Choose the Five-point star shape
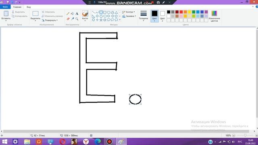The width and height of the screenshot is (258, 145). tap(101, 20)
